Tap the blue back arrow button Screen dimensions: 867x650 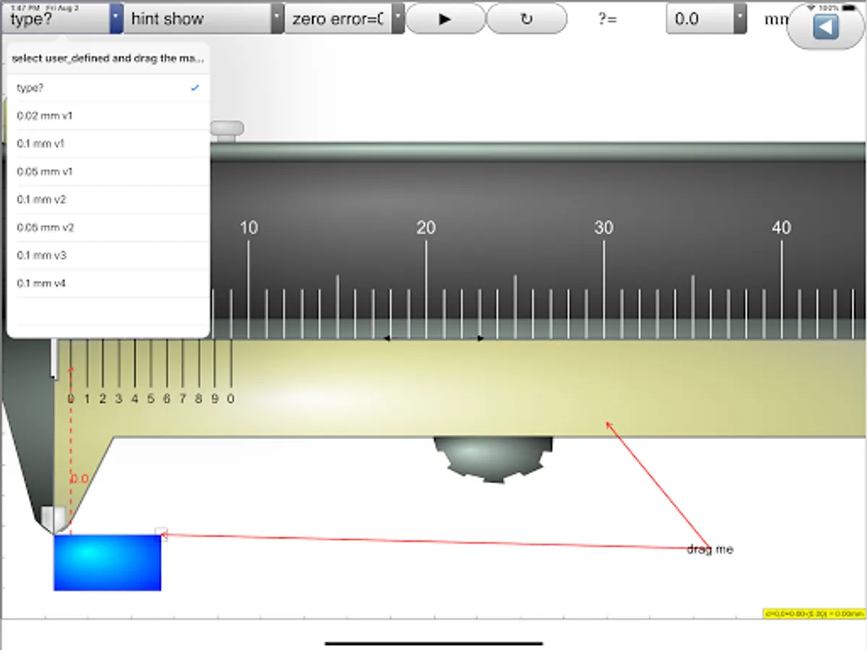point(825,28)
